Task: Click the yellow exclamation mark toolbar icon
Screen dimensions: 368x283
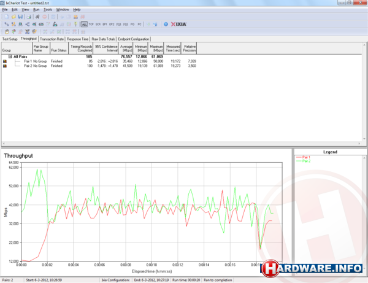Action: tap(75, 24)
